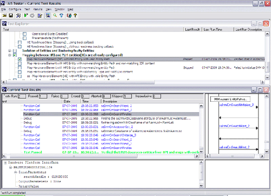Click sequence diagram horizontal scrollbar

coord(232,156)
